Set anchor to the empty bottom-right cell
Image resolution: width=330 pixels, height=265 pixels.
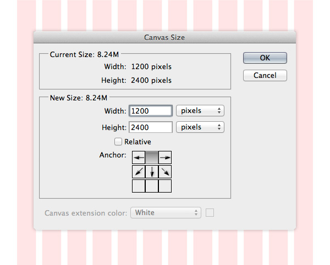(x=165, y=185)
